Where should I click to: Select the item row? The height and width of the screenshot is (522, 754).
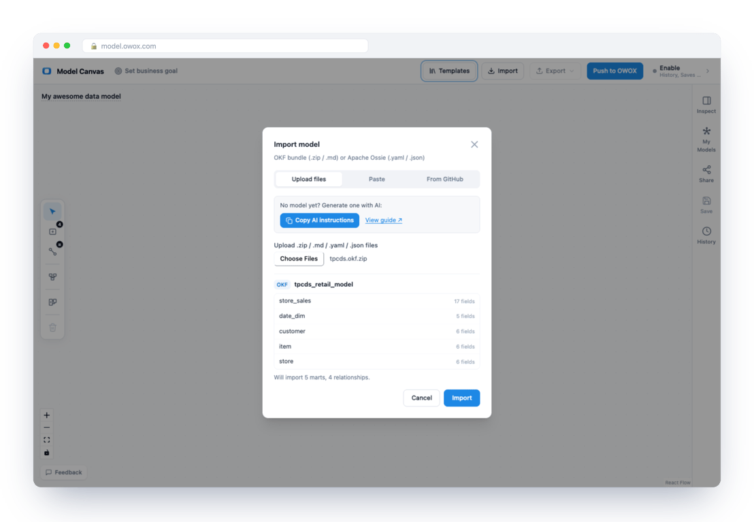point(376,346)
